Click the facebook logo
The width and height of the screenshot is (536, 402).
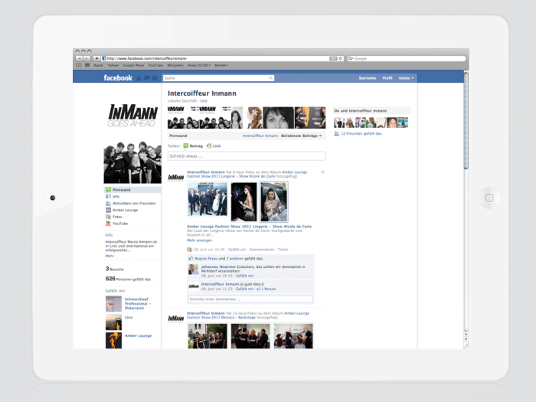pos(118,78)
